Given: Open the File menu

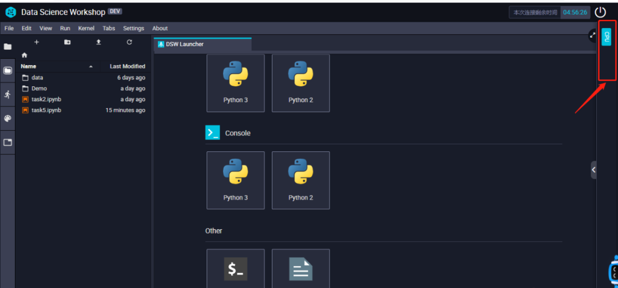Looking at the screenshot, I should pyautogui.click(x=9, y=29).
